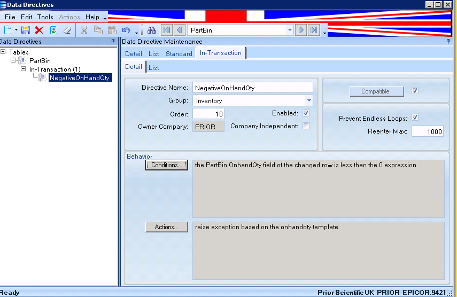Switch to the top-level List tab
The height and width of the screenshot is (297, 457).
point(154,54)
